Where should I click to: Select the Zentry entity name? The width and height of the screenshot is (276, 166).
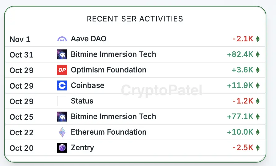[x=82, y=148]
